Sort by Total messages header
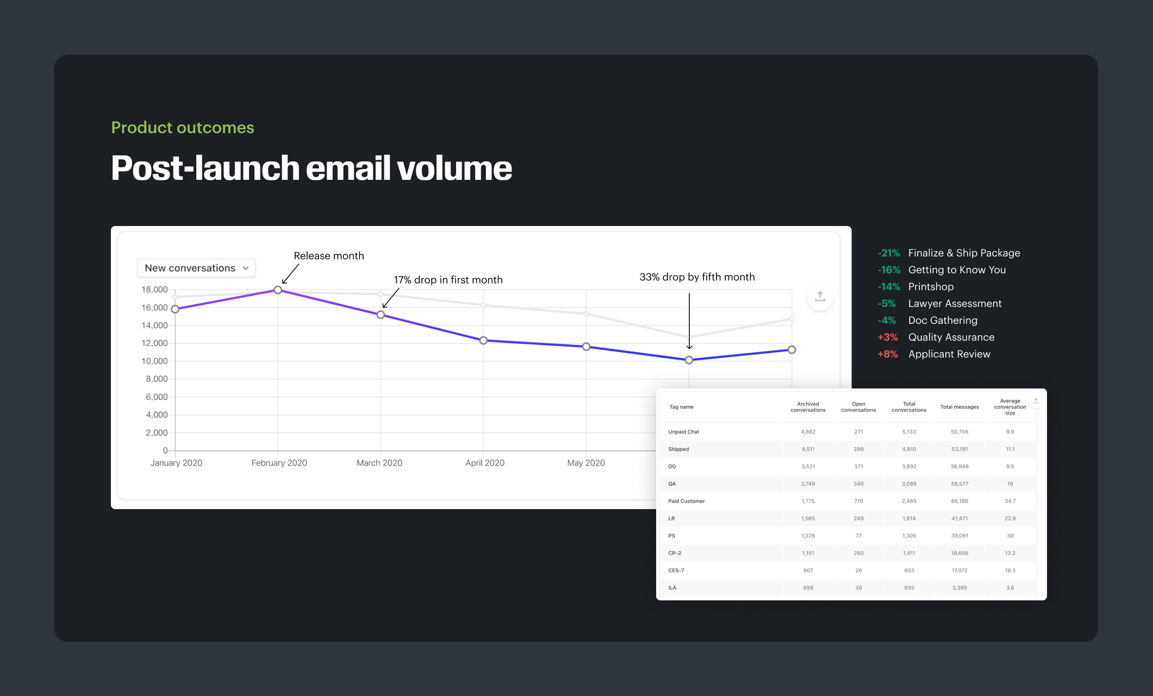The height and width of the screenshot is (696, 1153). (959, 407)
